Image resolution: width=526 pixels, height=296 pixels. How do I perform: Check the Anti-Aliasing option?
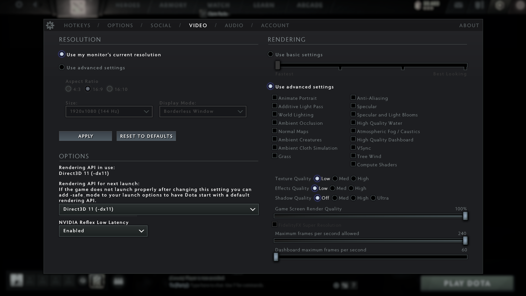click(x=353, y=98)
